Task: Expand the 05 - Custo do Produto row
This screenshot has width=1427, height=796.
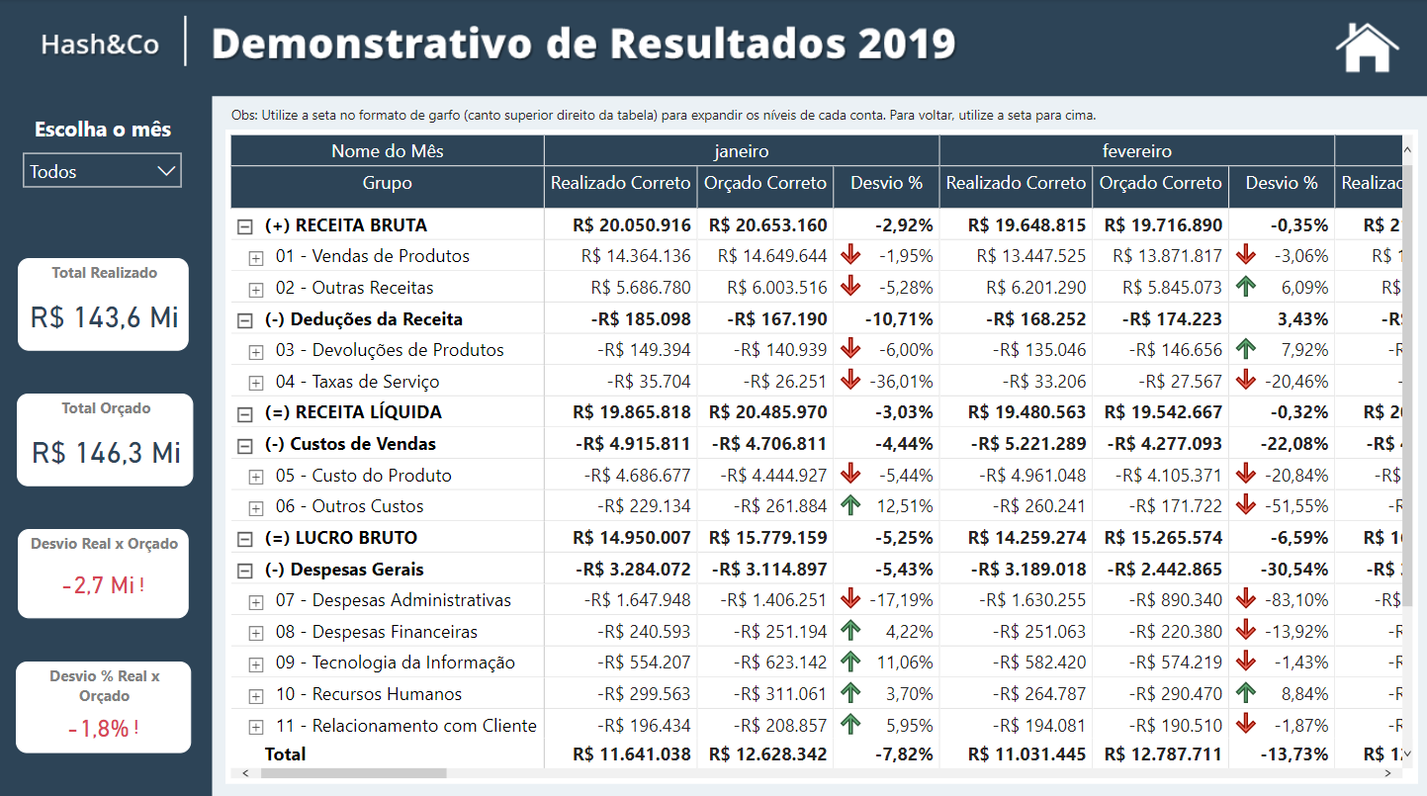Action: (255, 474)
